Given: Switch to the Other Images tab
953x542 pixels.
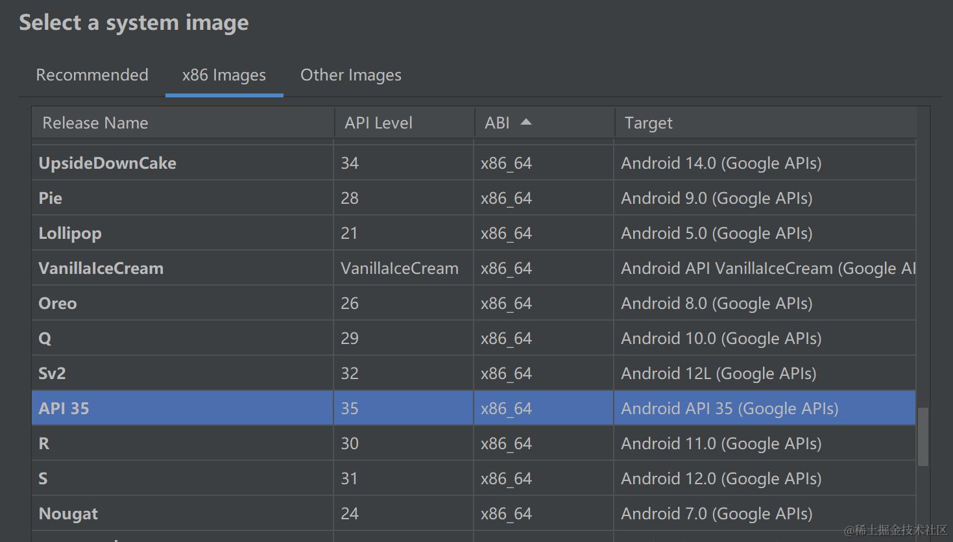Looking at the screenshot, I should (x=351, y=75).
